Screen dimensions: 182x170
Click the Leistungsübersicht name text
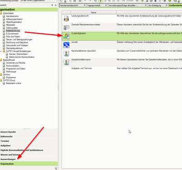click(x=80, y=16)
